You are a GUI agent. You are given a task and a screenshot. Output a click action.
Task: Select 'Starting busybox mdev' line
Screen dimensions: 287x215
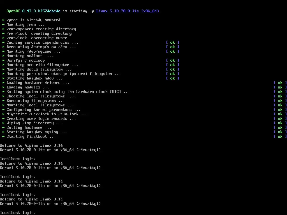[34, 78]
